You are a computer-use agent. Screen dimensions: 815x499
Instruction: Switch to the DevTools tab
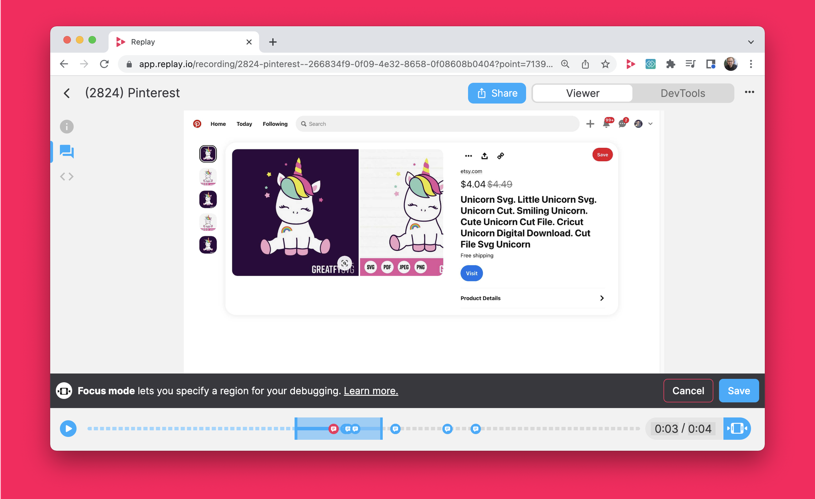point(683,93)
